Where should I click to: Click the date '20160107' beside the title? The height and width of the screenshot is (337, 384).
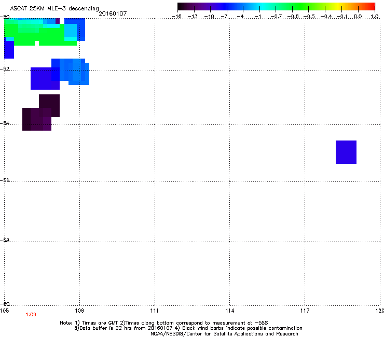tap(113, 13)
